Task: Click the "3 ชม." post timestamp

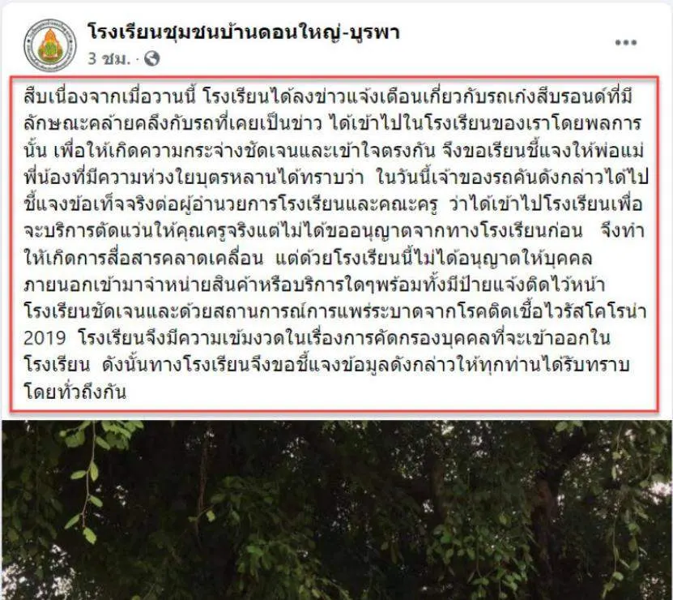Action: click(109, 58)
